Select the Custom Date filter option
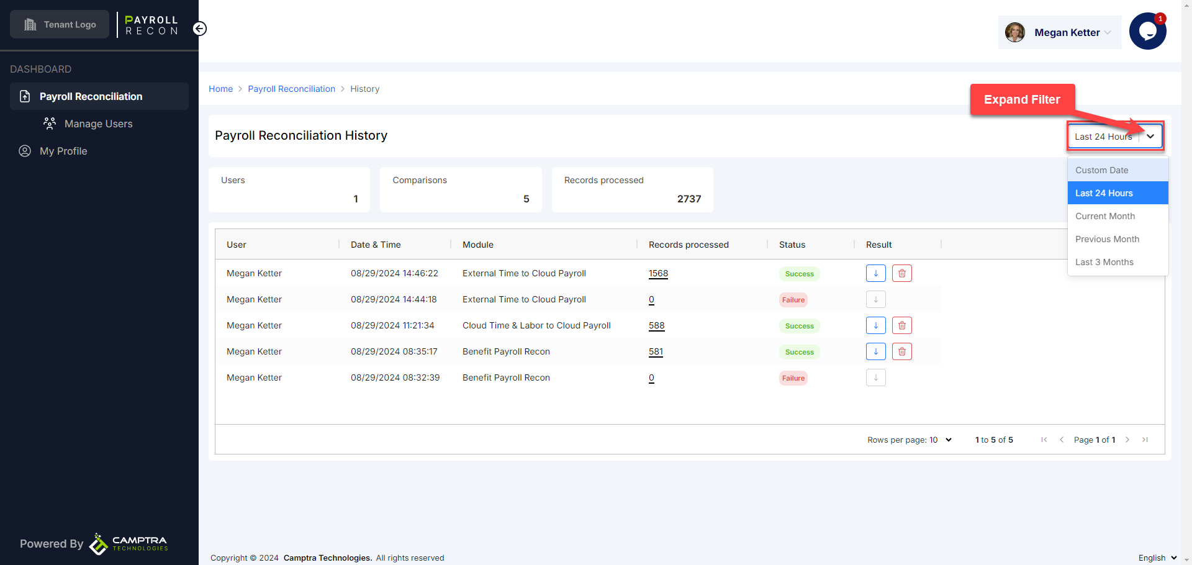 (x=1117, y=170)
